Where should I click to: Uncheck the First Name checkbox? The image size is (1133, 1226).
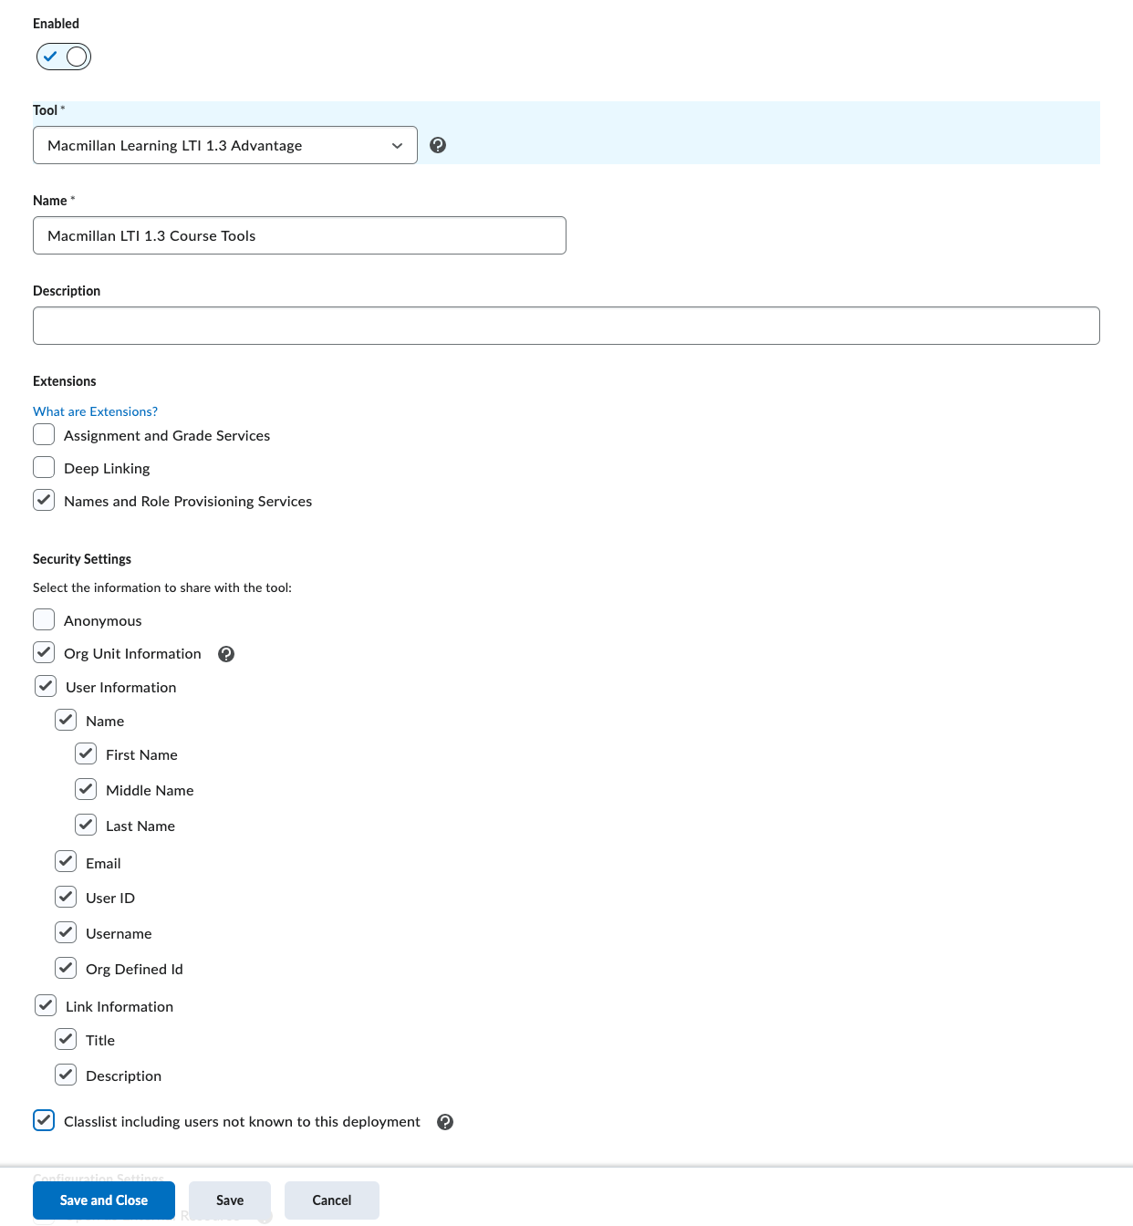[86, 753]
